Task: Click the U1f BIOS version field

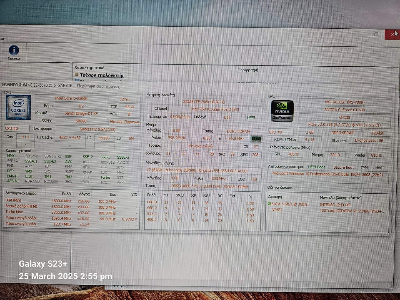Action: click(x=227, y=117)
